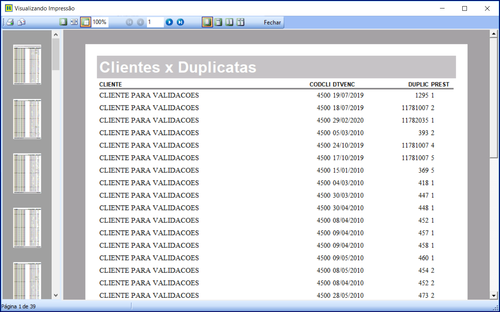The image size is (500, 312).
Task: Click the date 29/02/2020
Action: (x=348, y=120)
